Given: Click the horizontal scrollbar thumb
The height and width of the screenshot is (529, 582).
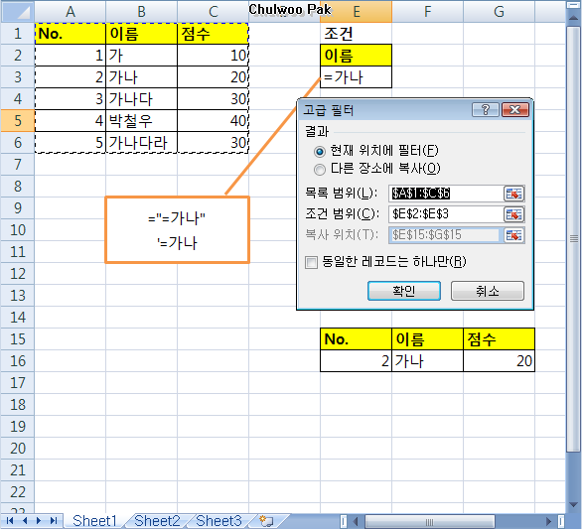Looking at the screenshot, I should pyautogui.click(x=429, y=522).
